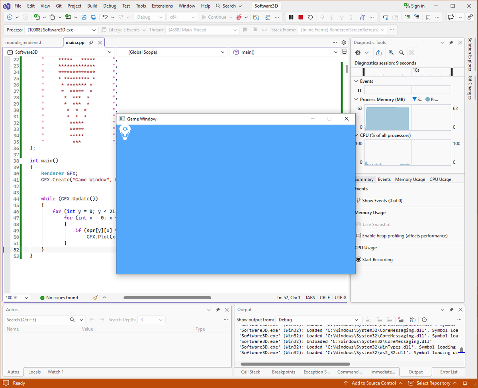The width and height of the screenshot is (478, 388).
Task: Open the main() member dropdown
Action: pos(285,52)
